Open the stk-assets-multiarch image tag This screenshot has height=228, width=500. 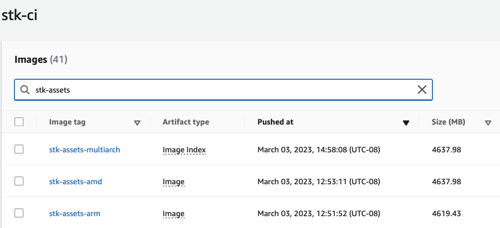(85, 149)
